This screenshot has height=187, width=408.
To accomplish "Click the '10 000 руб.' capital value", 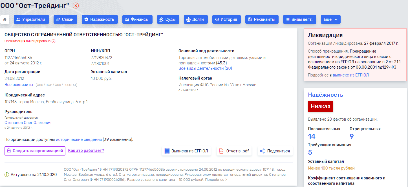I will (x=101, y=78).
